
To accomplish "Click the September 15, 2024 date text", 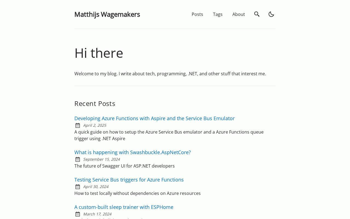I will point(101,159).
